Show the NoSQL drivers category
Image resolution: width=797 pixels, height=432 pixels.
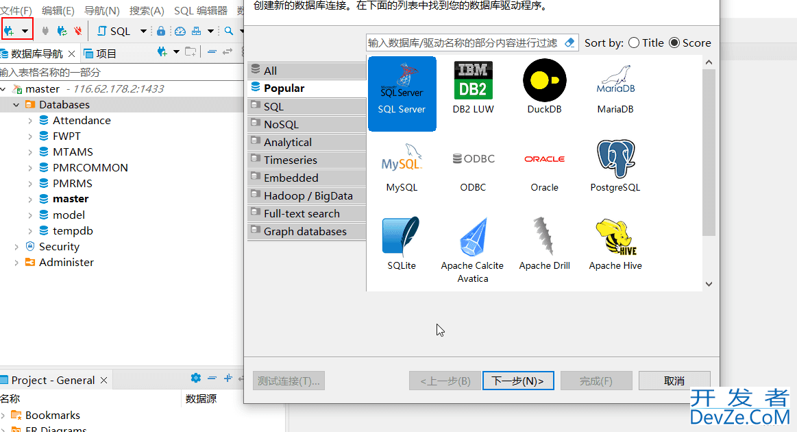point(306,124)
